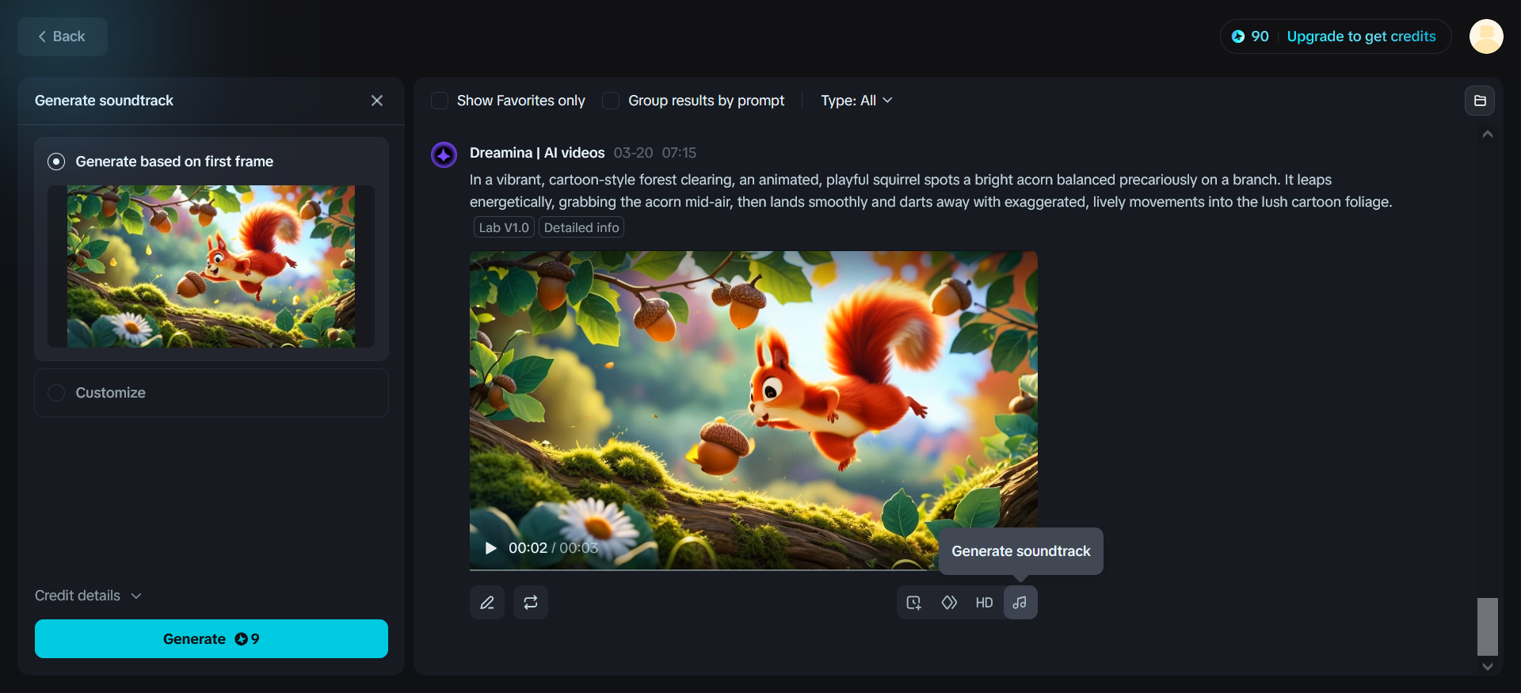Click the Back button

click(63, 36)
